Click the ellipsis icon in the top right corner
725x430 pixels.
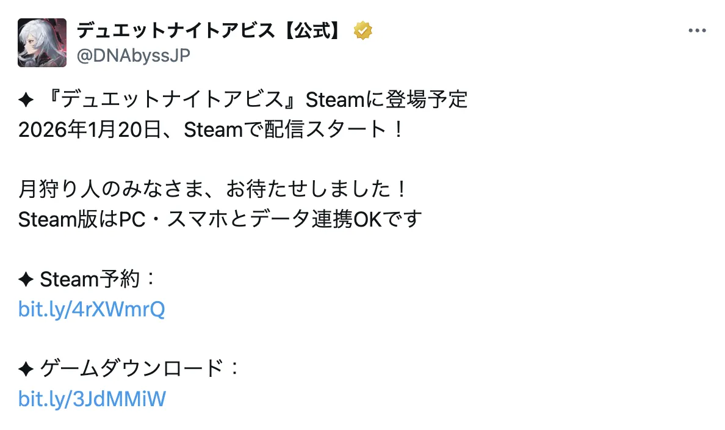(696, 30)
